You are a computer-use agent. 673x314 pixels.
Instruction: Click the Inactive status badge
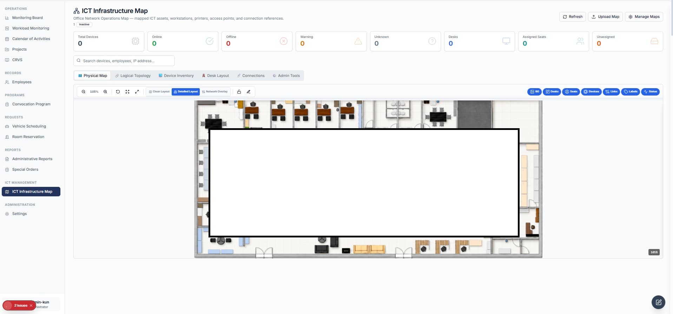point(84,25)
